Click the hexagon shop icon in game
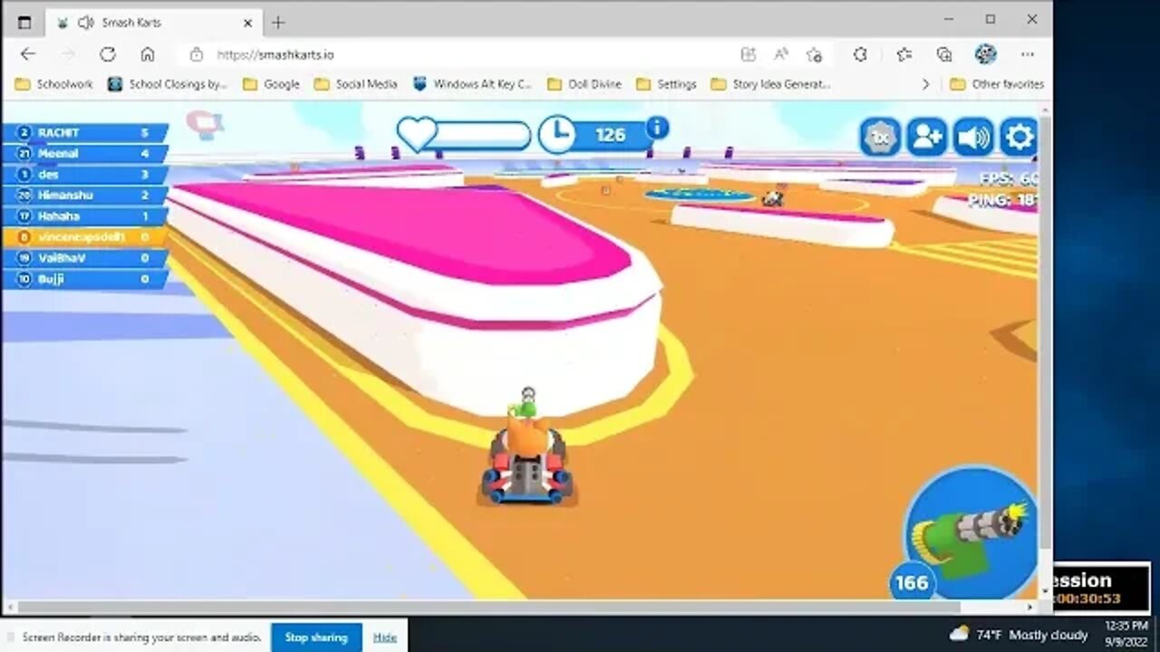This screenshot has width=1160, height=652. (880, 138)
